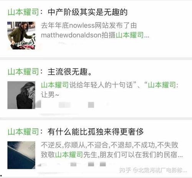Click the 知乎 @北戴河桃厂电影修 watermark

(153, 170)
